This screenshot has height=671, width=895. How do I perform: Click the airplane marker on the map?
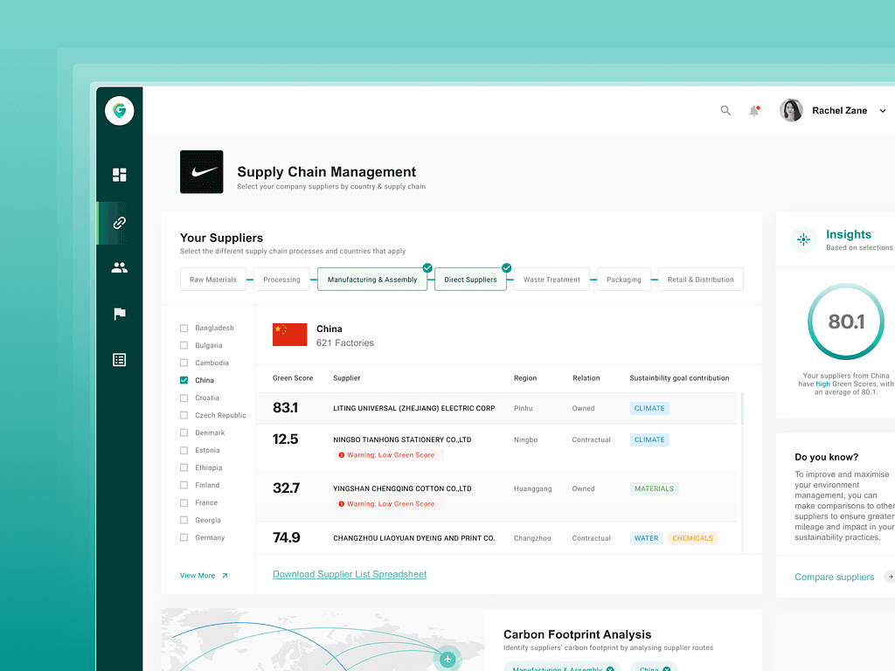tap(447, 659)
